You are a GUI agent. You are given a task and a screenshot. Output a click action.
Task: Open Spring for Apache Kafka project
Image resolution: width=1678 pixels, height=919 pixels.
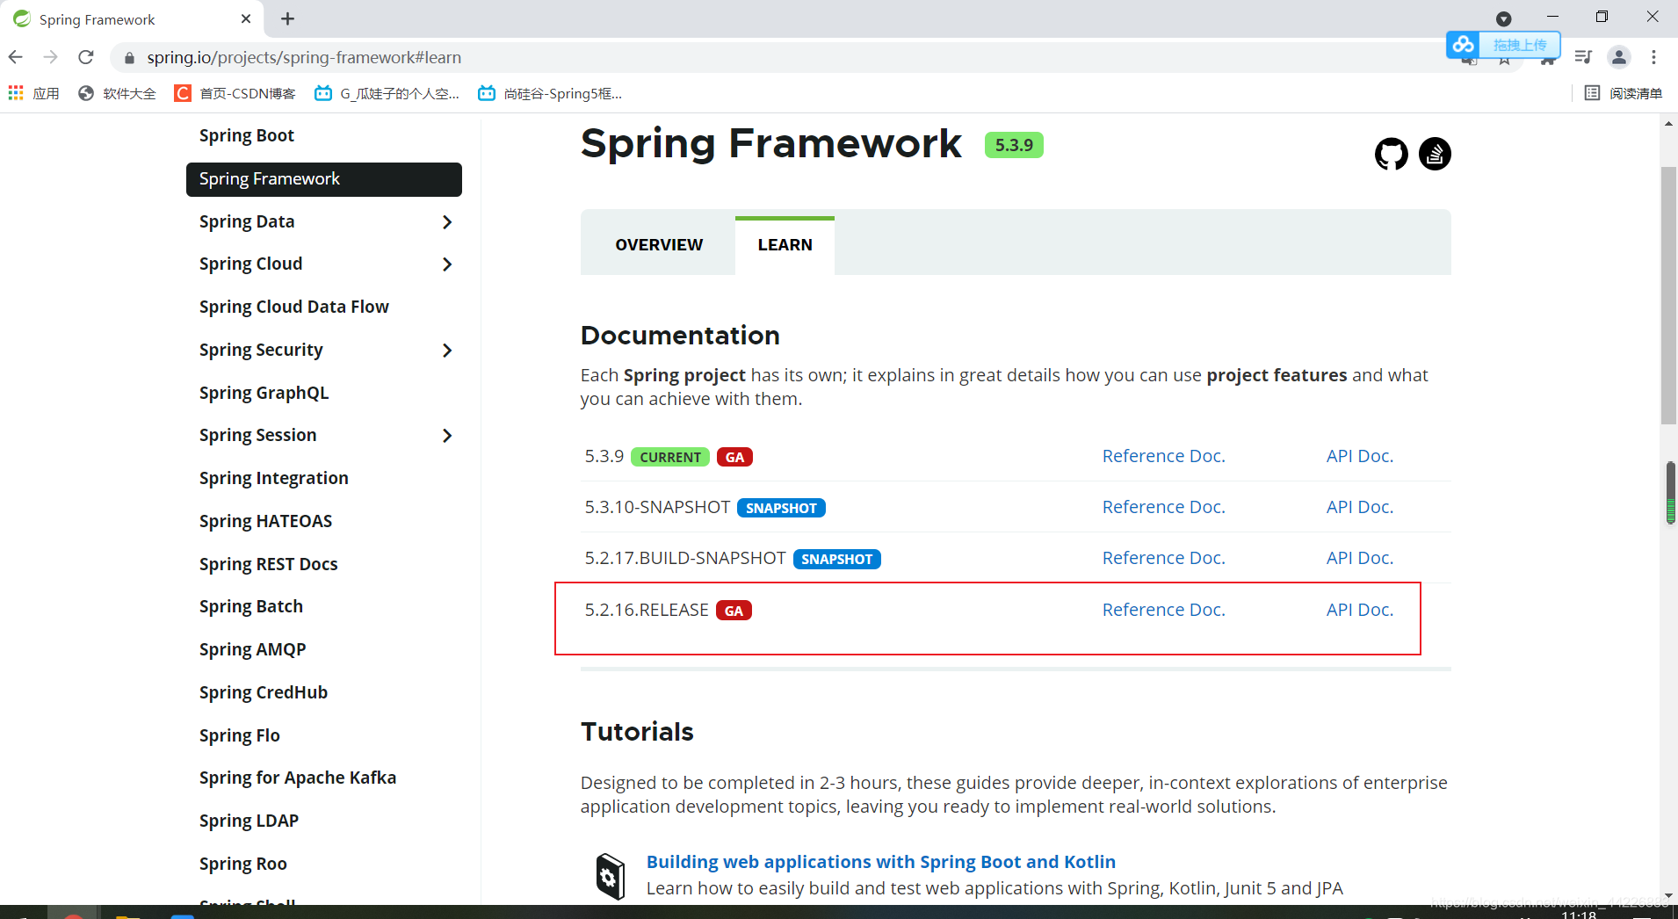pyautogui.click(x=298, y=778)
